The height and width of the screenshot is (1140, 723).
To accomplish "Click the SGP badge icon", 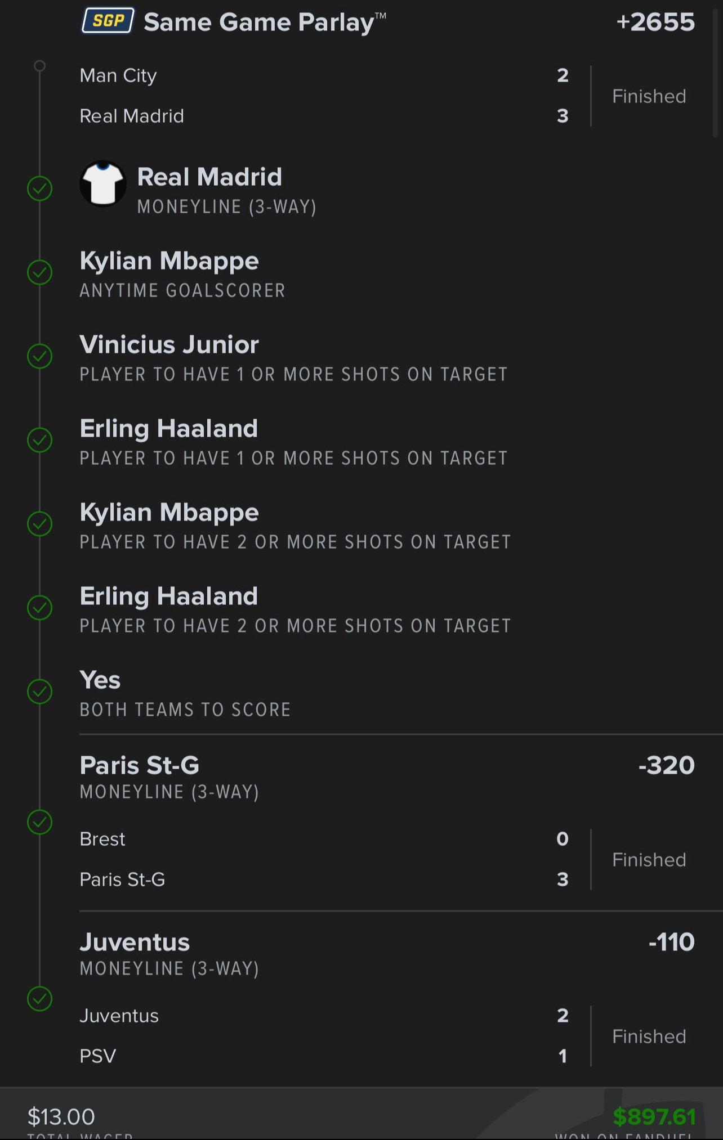I will tap(108, 21).
